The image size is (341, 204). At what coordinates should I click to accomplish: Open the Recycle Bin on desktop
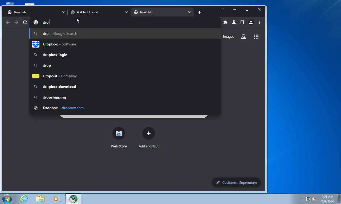[10, 4]
